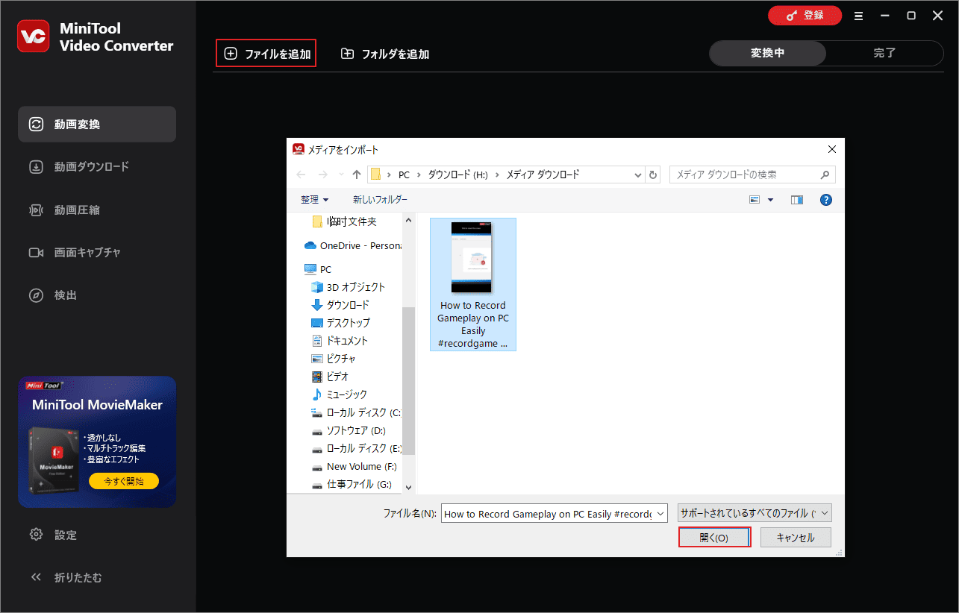This screenshot has height=613, width=959.
Task: Click the tree scrollbar up arrow
Action: (408, 220)
